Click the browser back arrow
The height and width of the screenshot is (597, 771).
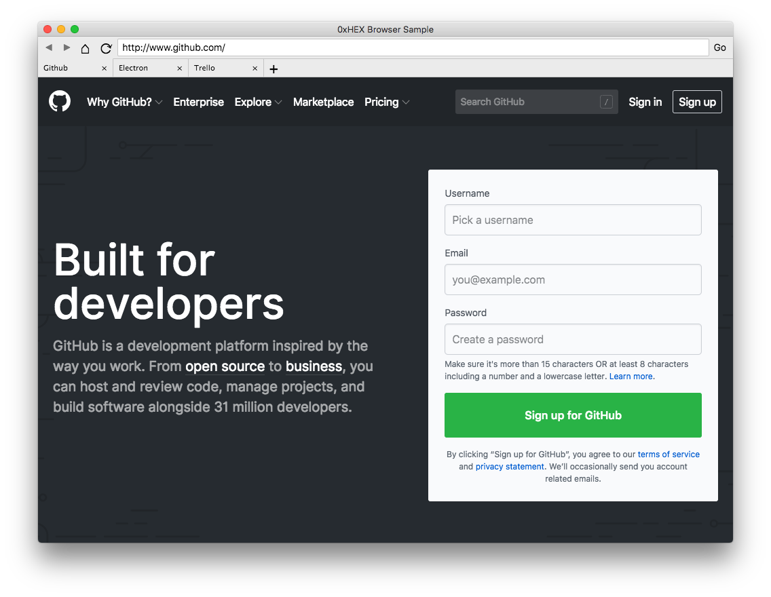(x=49, y=47)
